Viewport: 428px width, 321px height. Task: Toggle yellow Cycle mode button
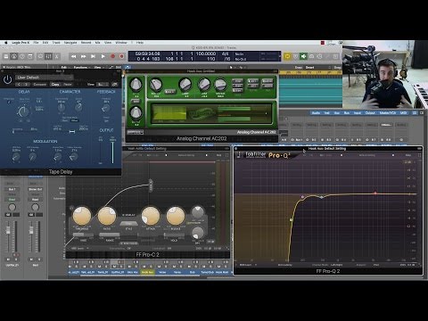click(x=287, y=56)
